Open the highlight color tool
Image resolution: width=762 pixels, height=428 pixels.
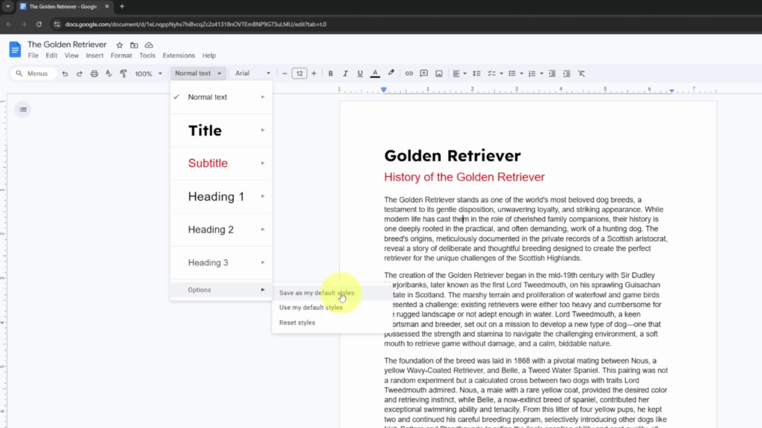pyautogui.click(x=390, y=73)
